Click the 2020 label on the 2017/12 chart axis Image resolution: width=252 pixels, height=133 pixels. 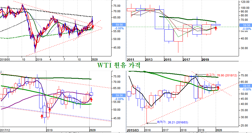pyautogui.click(x=92, y=130)
